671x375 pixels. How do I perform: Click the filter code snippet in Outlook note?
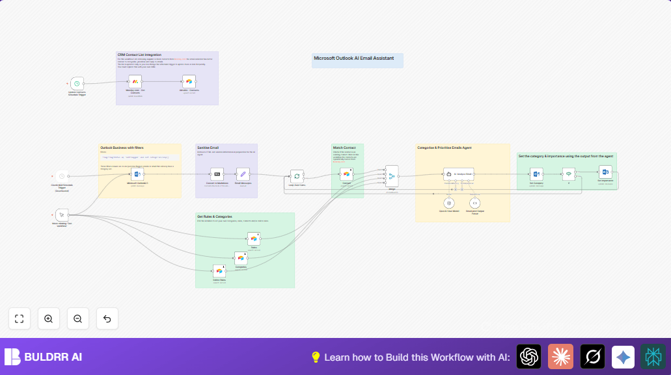coord(140,157)
